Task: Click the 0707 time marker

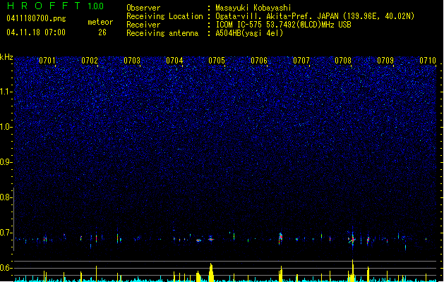Action: click(x=301, y=61)
